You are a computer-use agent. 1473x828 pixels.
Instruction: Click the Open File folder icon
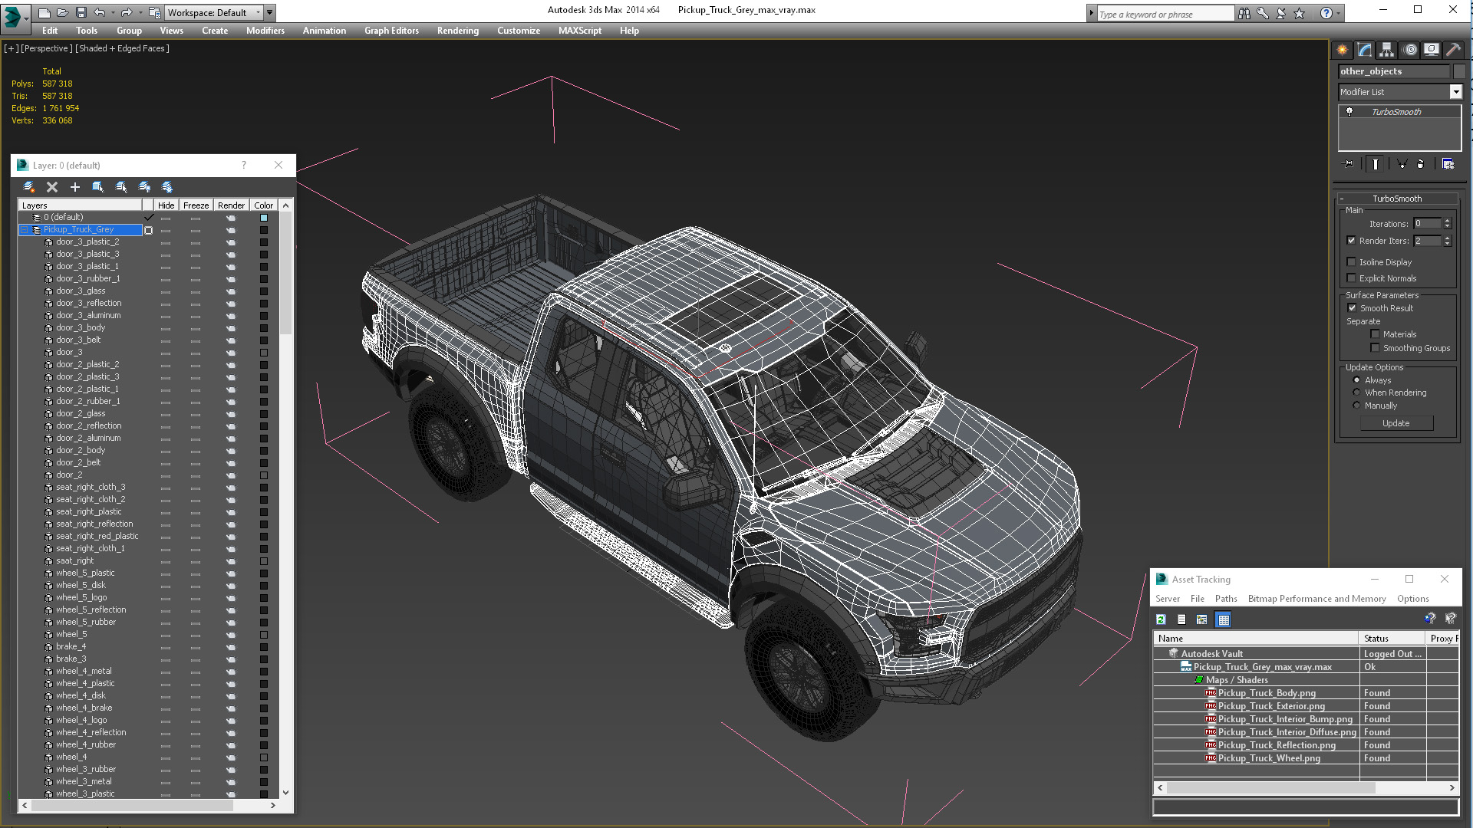[x=63, y=12]
